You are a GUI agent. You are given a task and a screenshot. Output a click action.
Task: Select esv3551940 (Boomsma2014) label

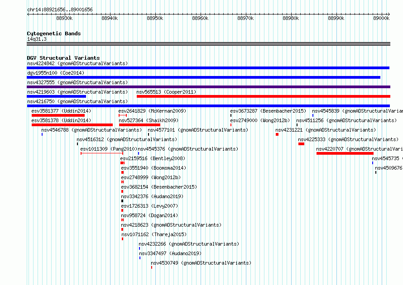[154, 168]
